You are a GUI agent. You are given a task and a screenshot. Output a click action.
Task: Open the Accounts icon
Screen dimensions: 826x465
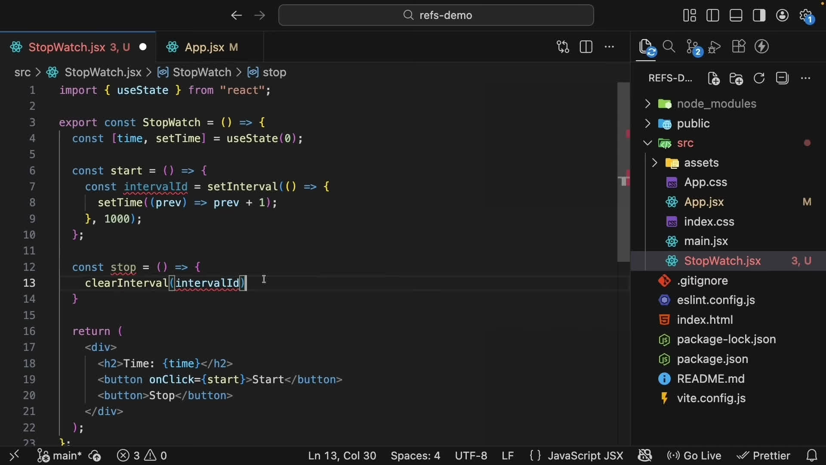tap(783, 15)
